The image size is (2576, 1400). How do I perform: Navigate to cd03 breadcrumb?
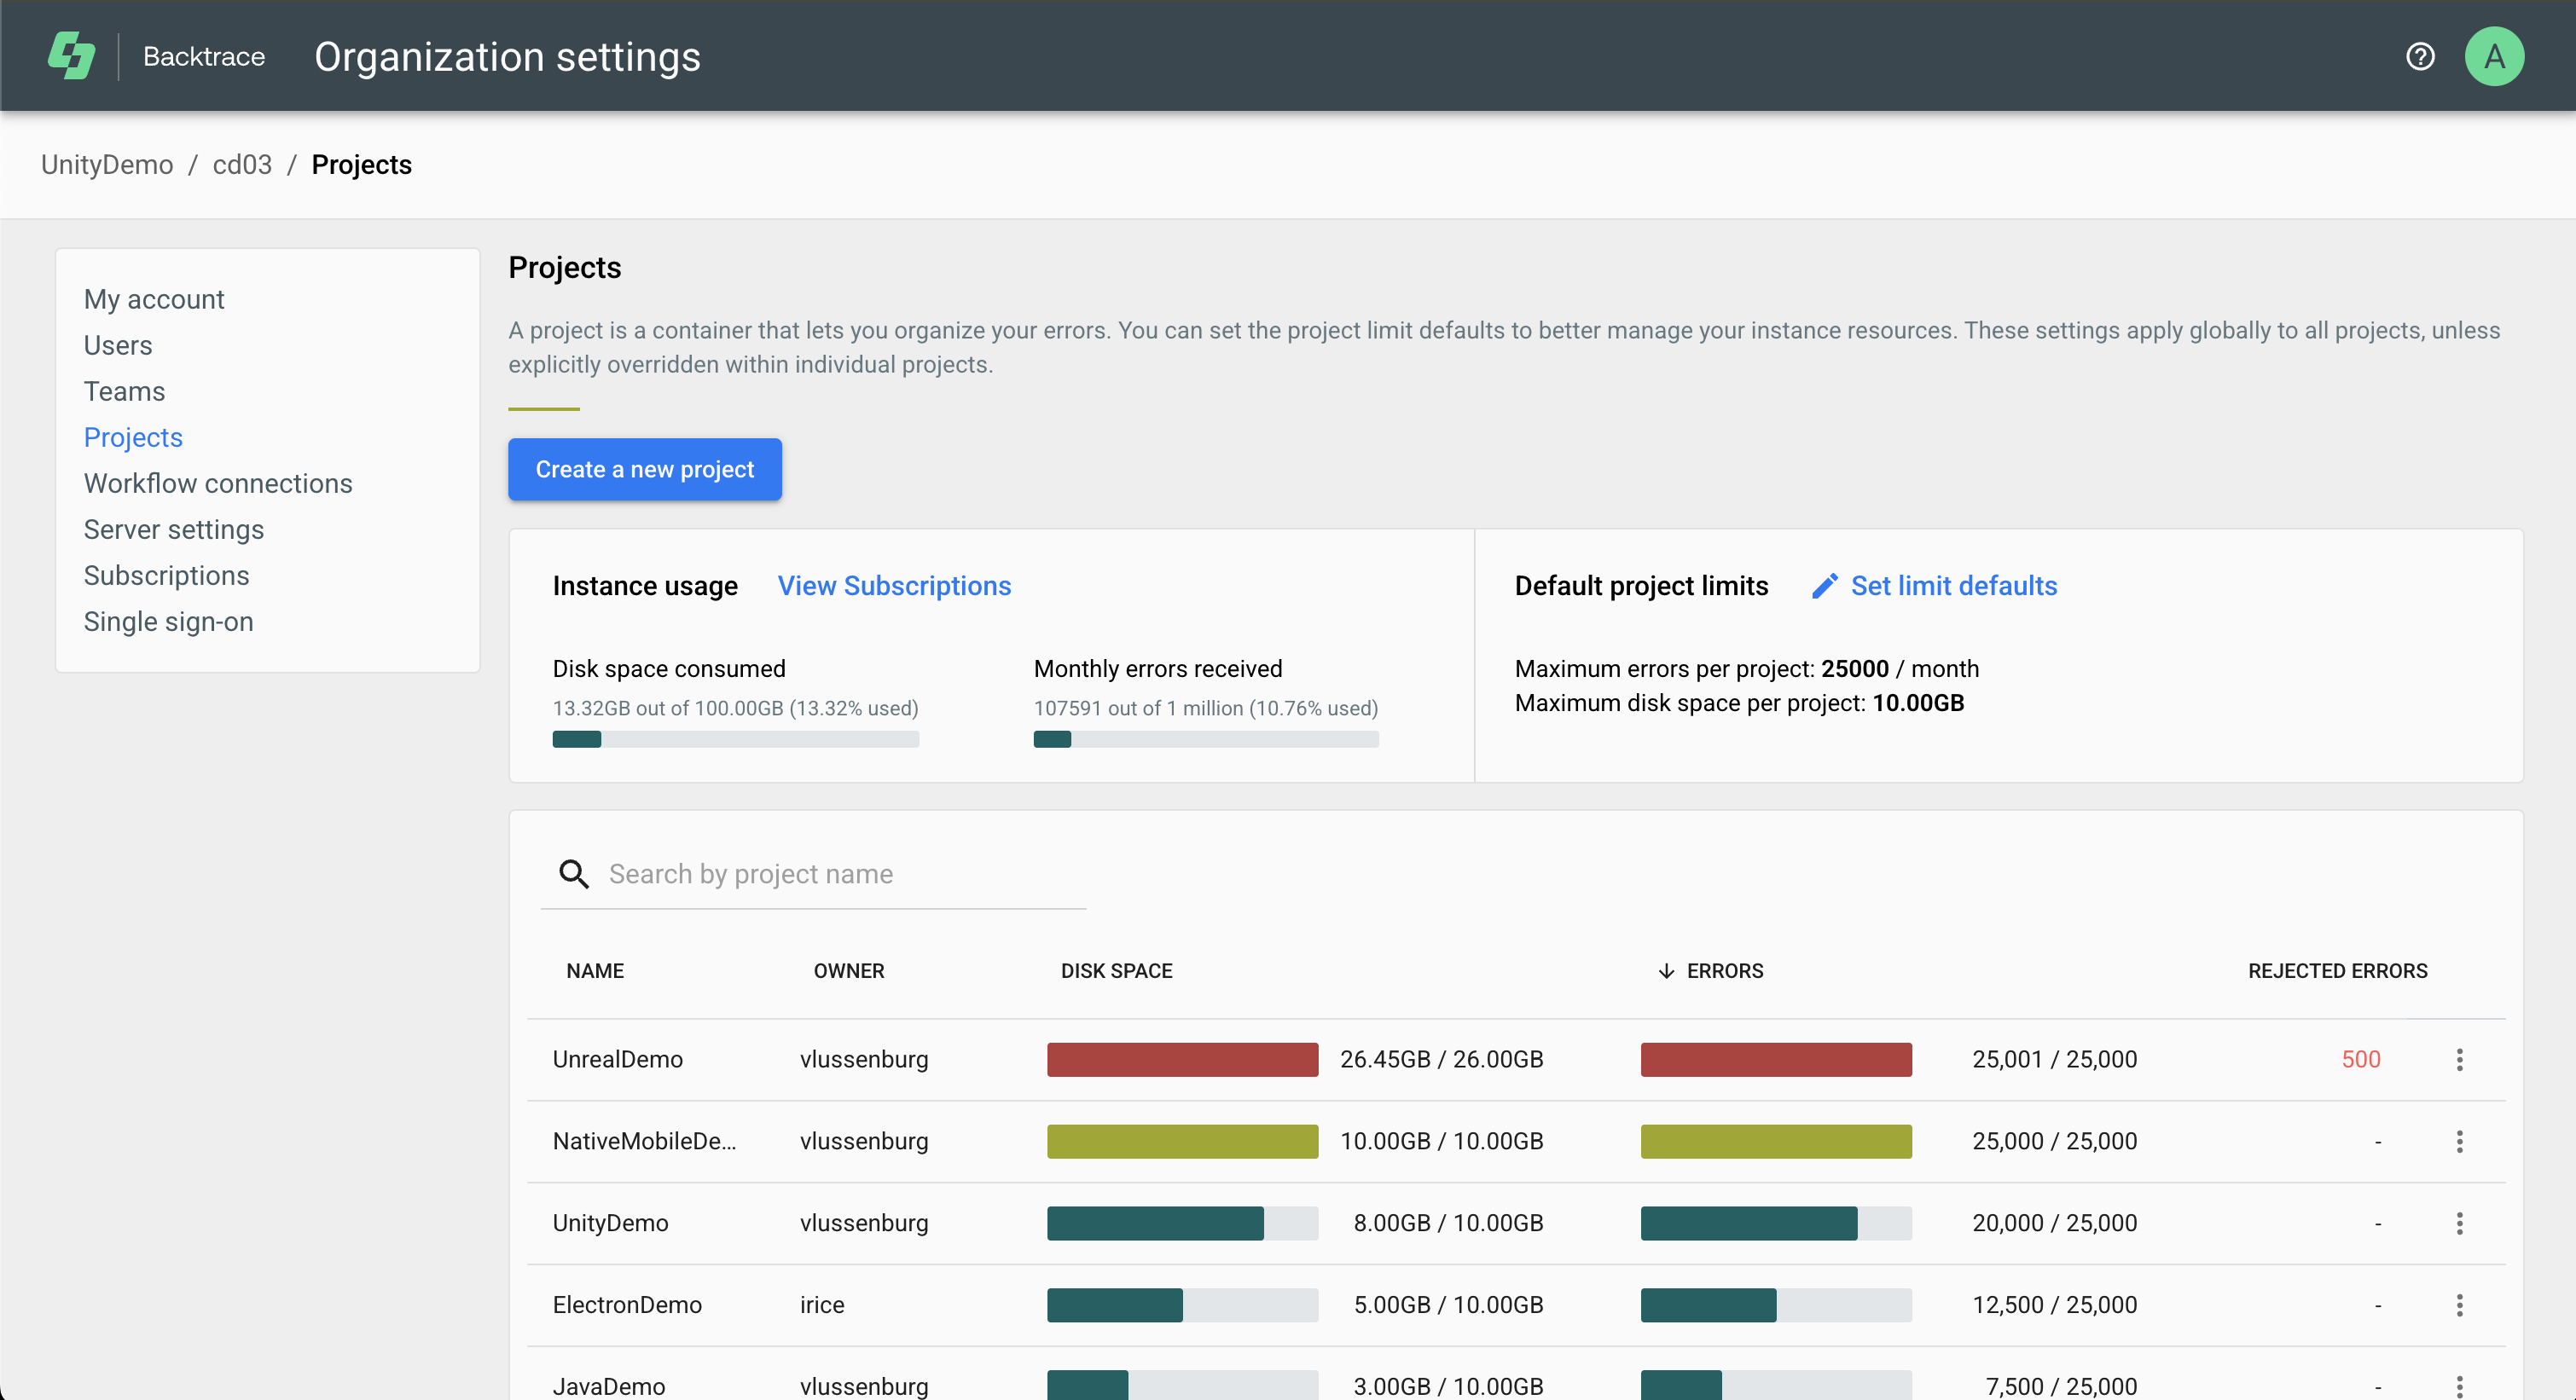pos(242,165)
